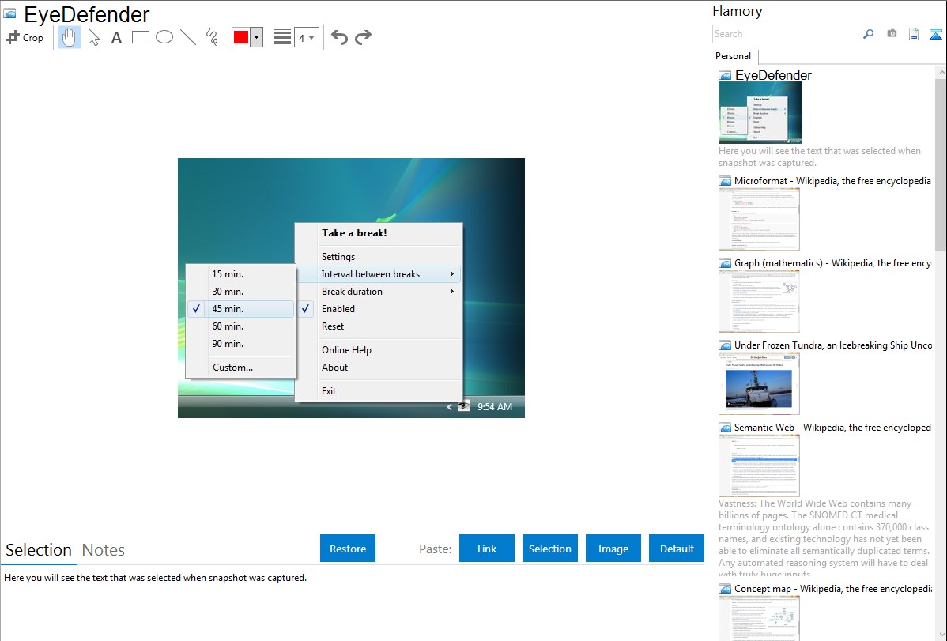Select the Crop tool
947x641 pixels.
point(25,37)
